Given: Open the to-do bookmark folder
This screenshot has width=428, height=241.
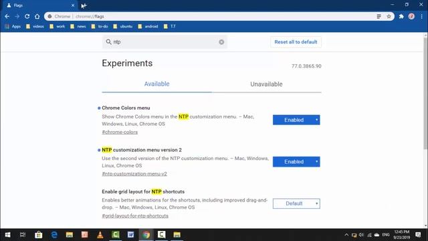Looking at the screenshot, I should [x=100, y=26].
